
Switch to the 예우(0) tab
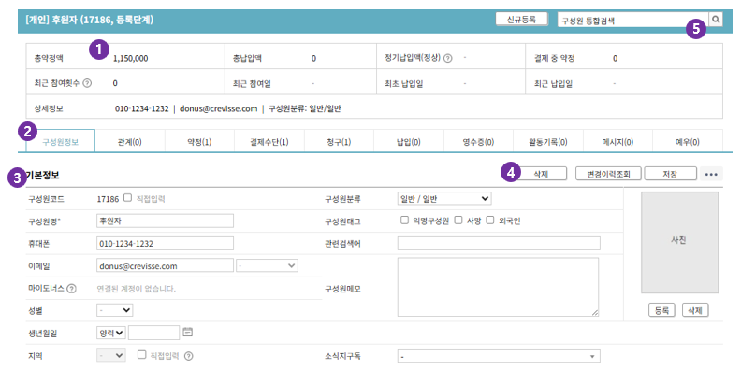(688, 141)
